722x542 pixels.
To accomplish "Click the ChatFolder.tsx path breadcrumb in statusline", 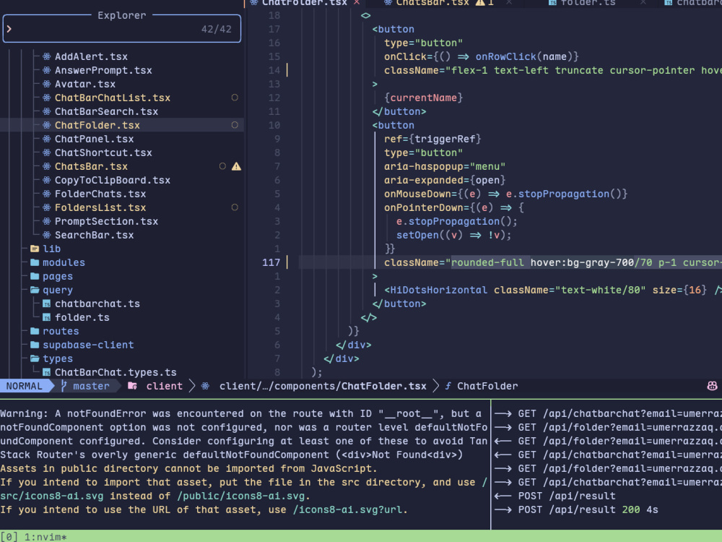I will pos(323,386).
